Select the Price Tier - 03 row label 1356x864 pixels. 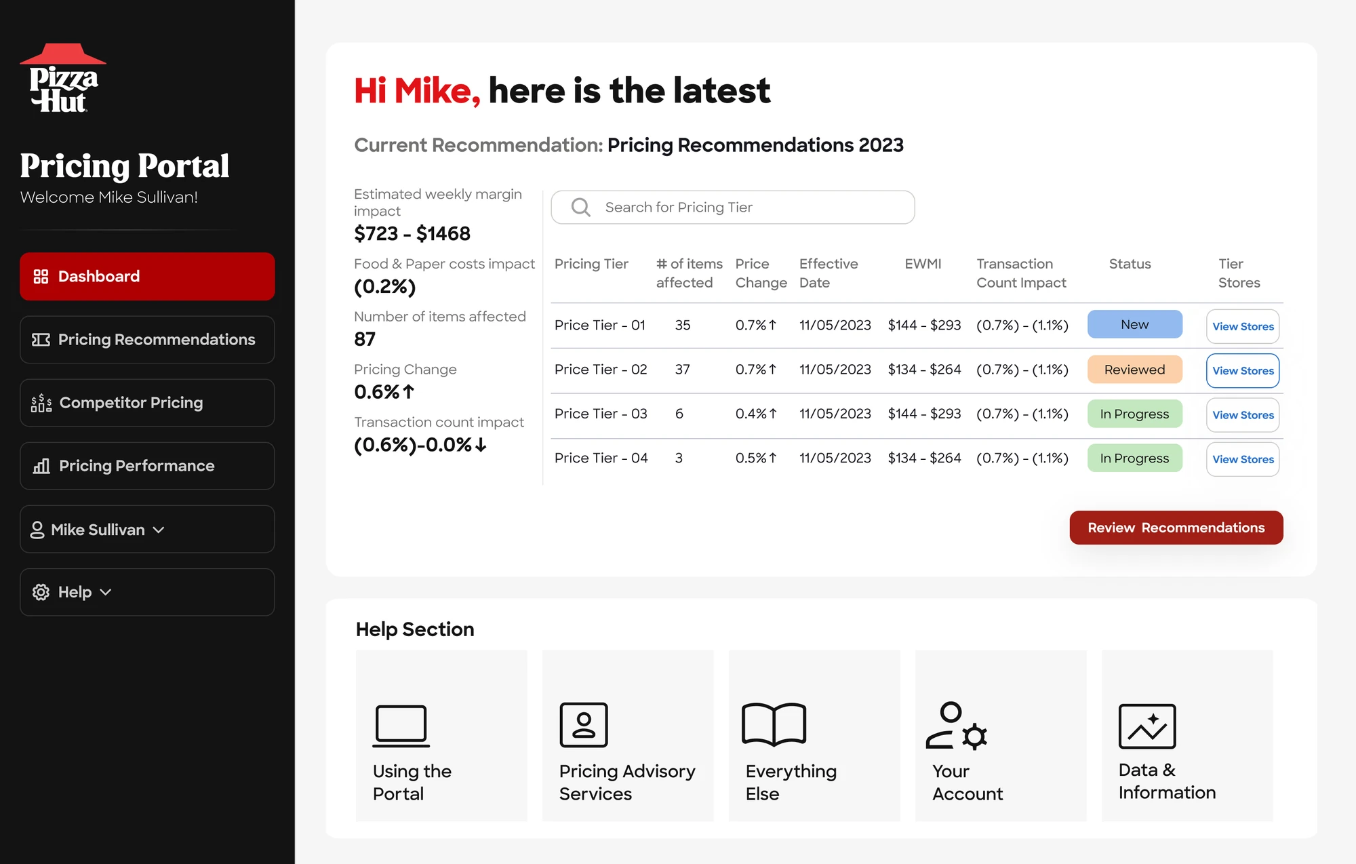(601, 414)
